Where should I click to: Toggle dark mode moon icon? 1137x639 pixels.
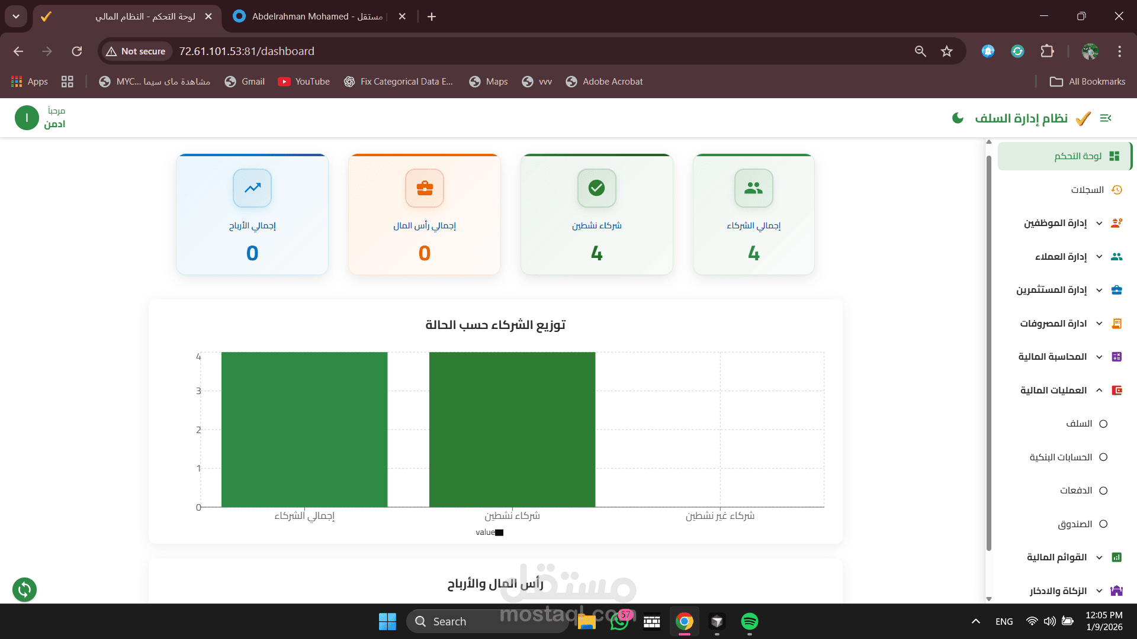[958, 118]
